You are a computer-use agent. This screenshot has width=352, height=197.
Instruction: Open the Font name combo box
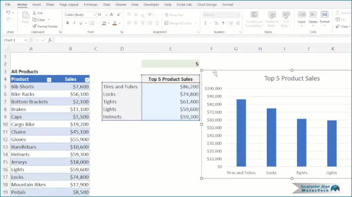(80, 15)
